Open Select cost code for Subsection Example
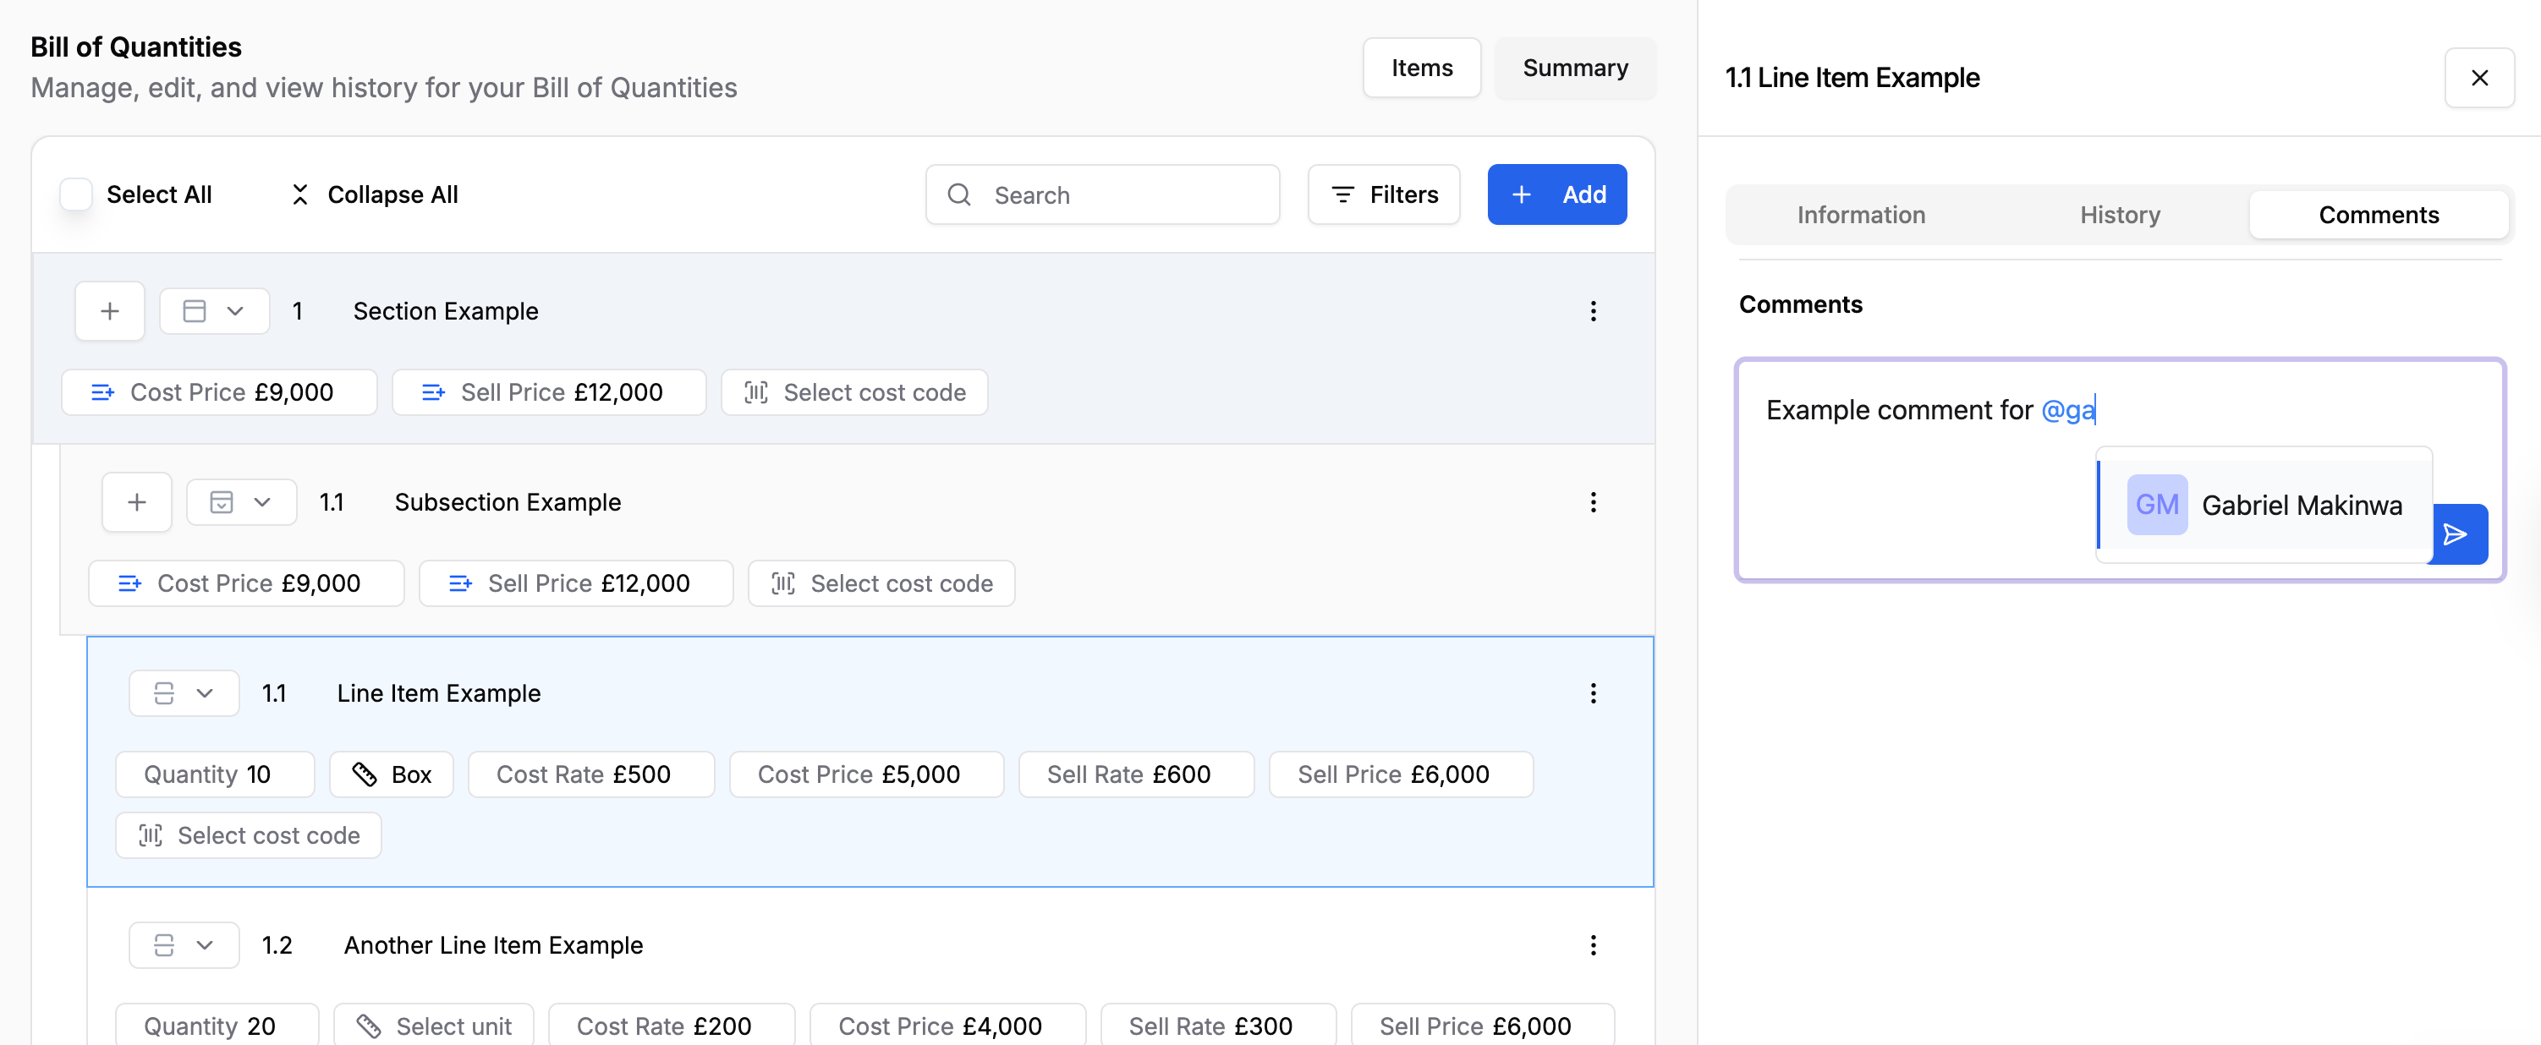The width and height of the screenshot is (2541, 1045). click(882, 583)
